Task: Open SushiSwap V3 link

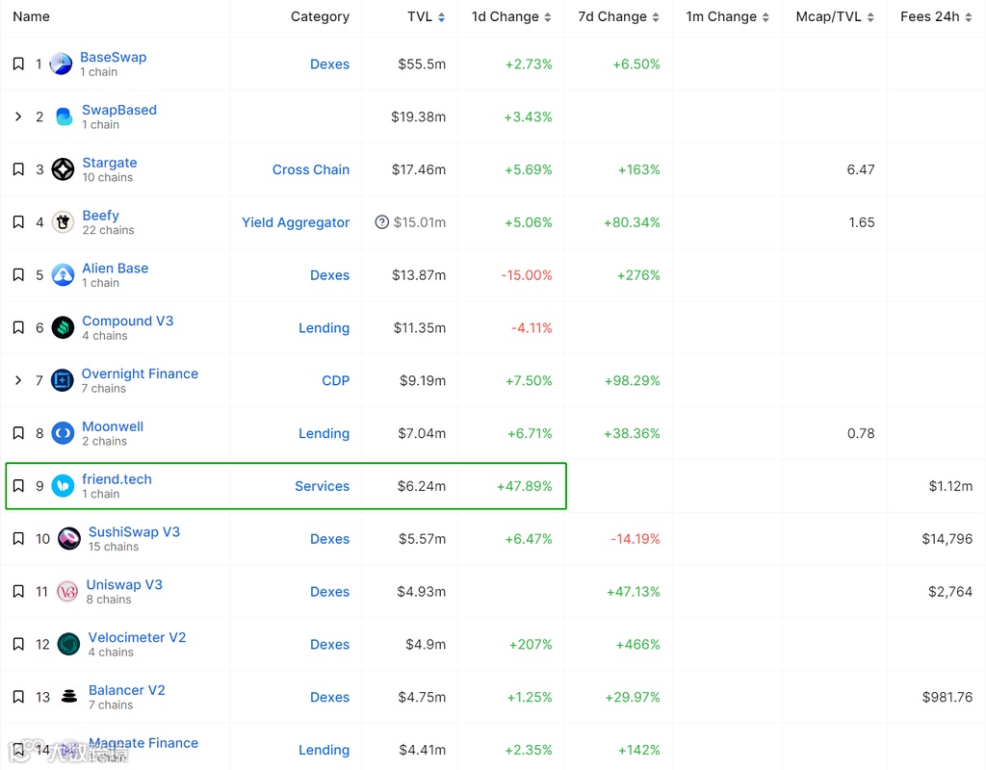Action: pyautogui.click(x=134, y=532)
